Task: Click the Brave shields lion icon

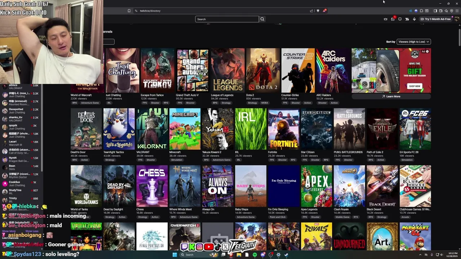Action: [318, 11]
